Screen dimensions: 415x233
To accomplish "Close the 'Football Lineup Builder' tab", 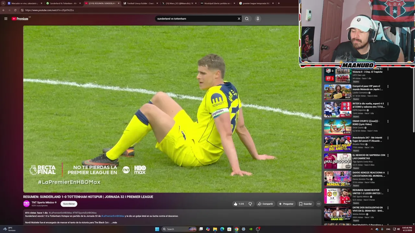I will tap(157, 3).
